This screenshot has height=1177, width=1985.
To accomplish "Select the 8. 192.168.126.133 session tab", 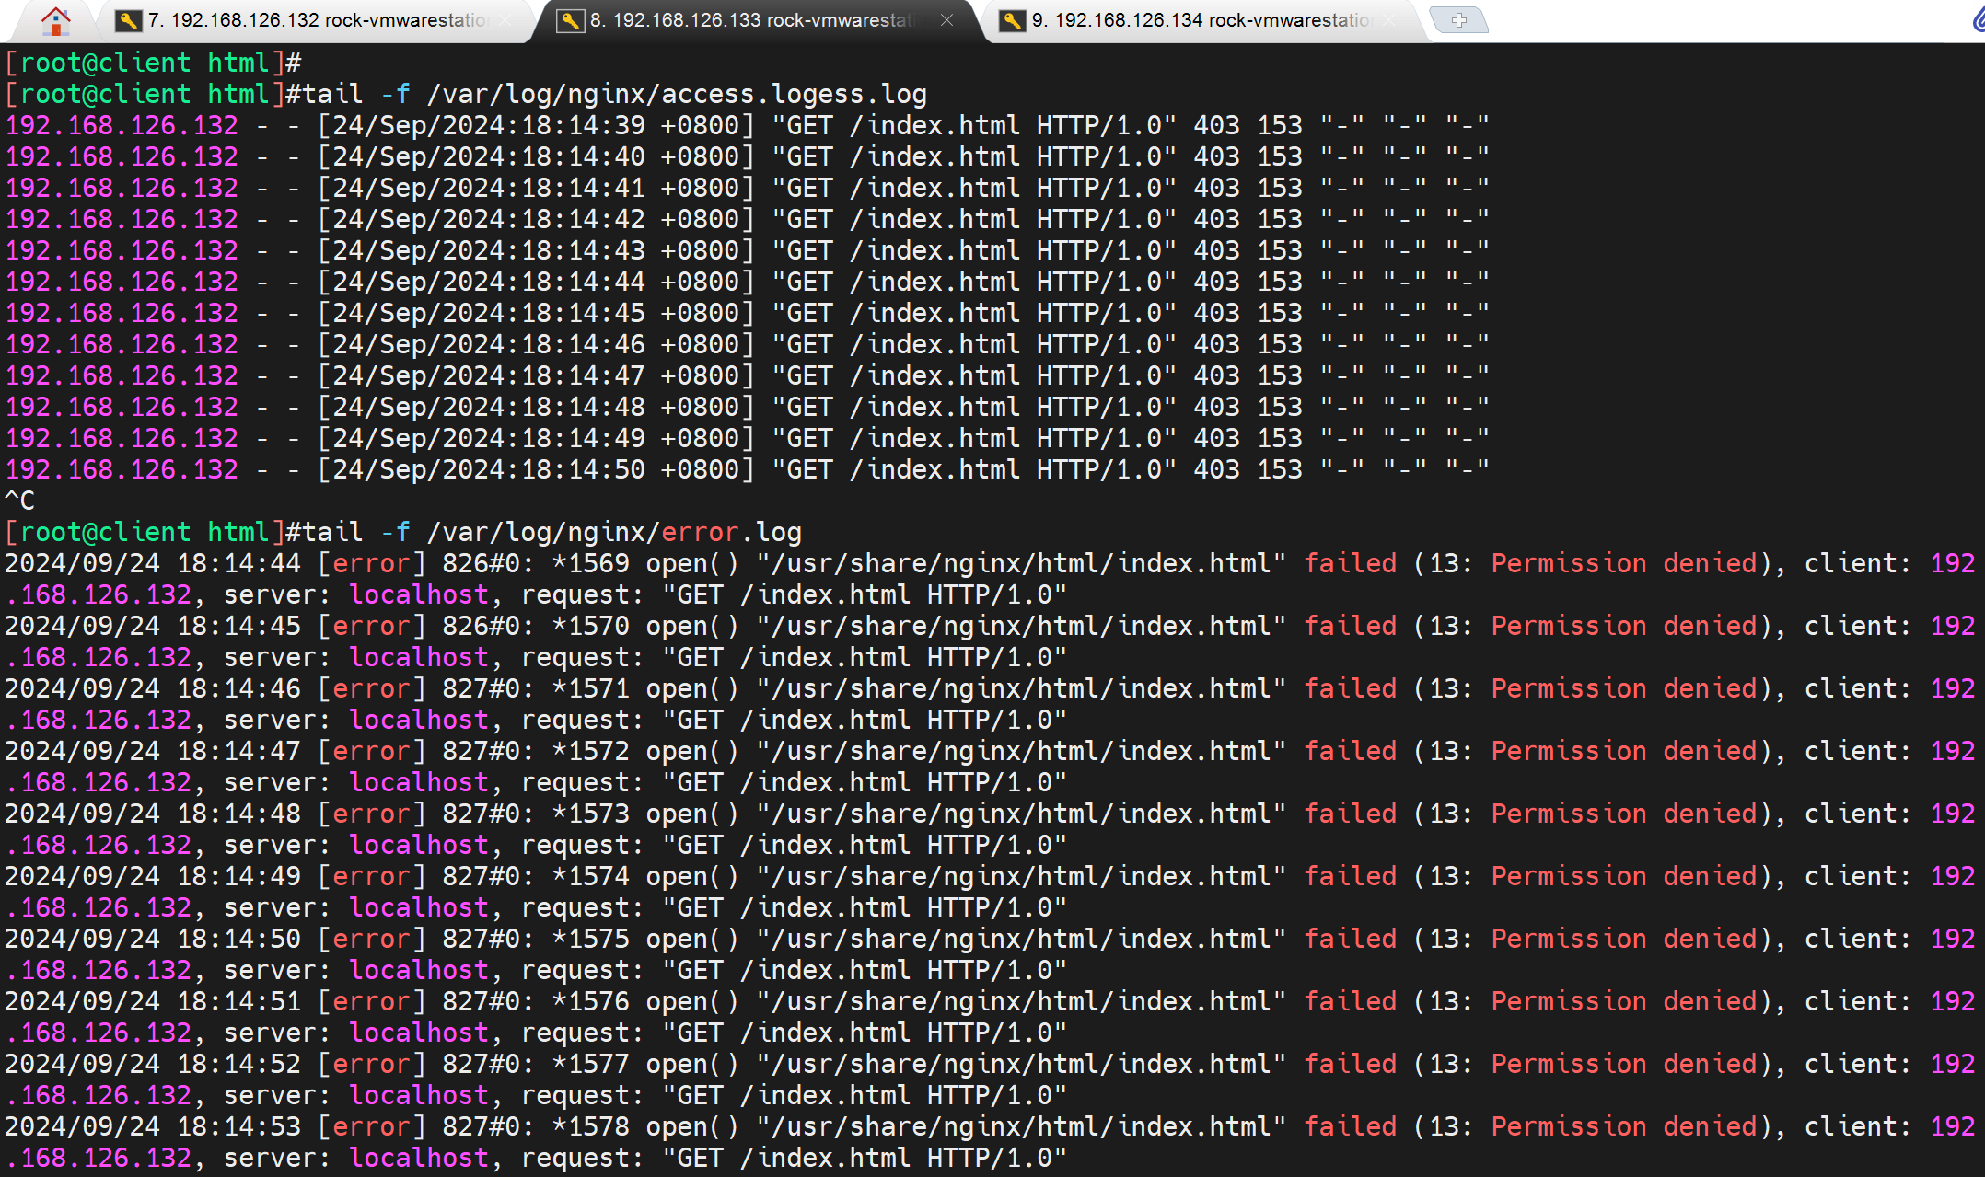I will point(755,20).
